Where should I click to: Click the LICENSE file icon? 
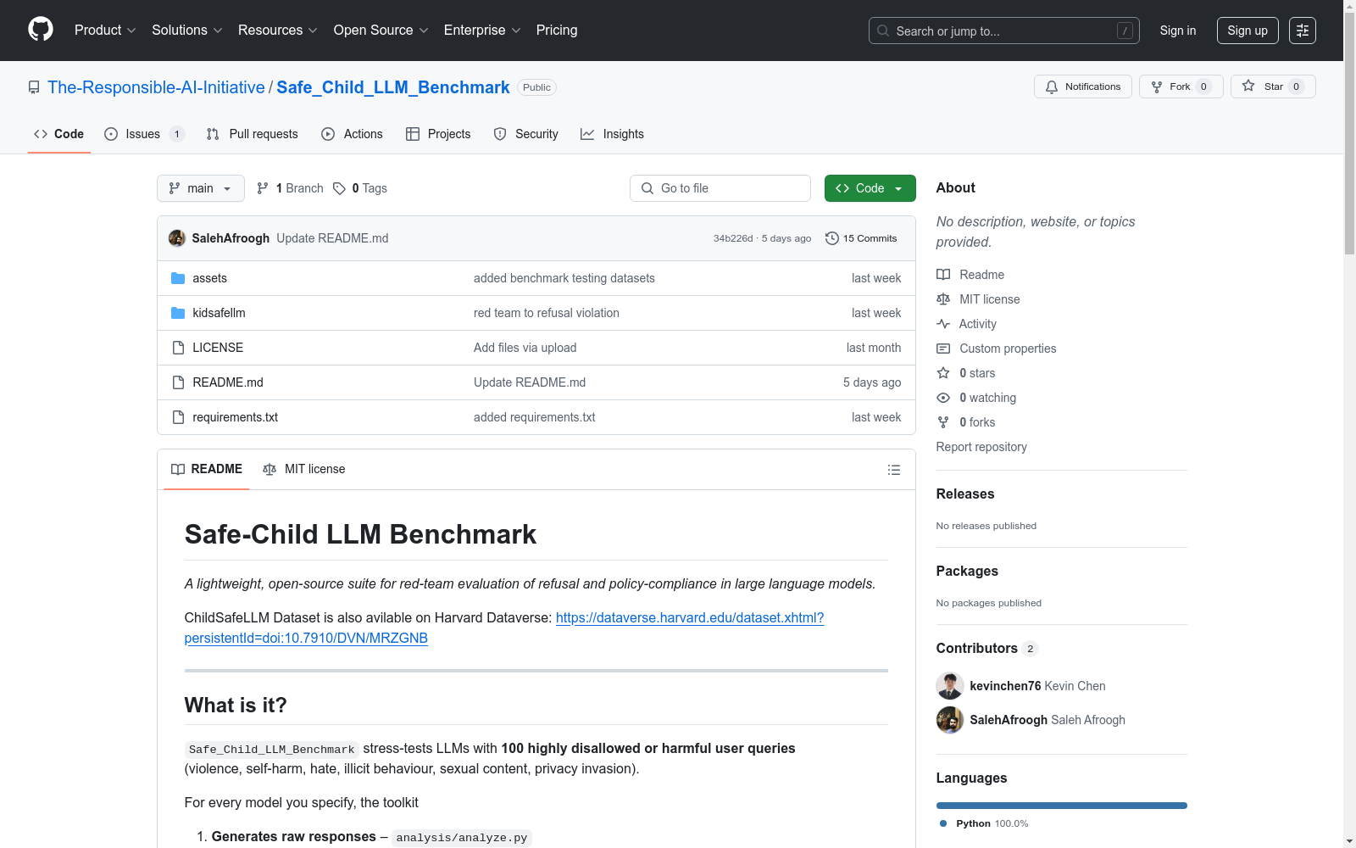tap(178, 348)
